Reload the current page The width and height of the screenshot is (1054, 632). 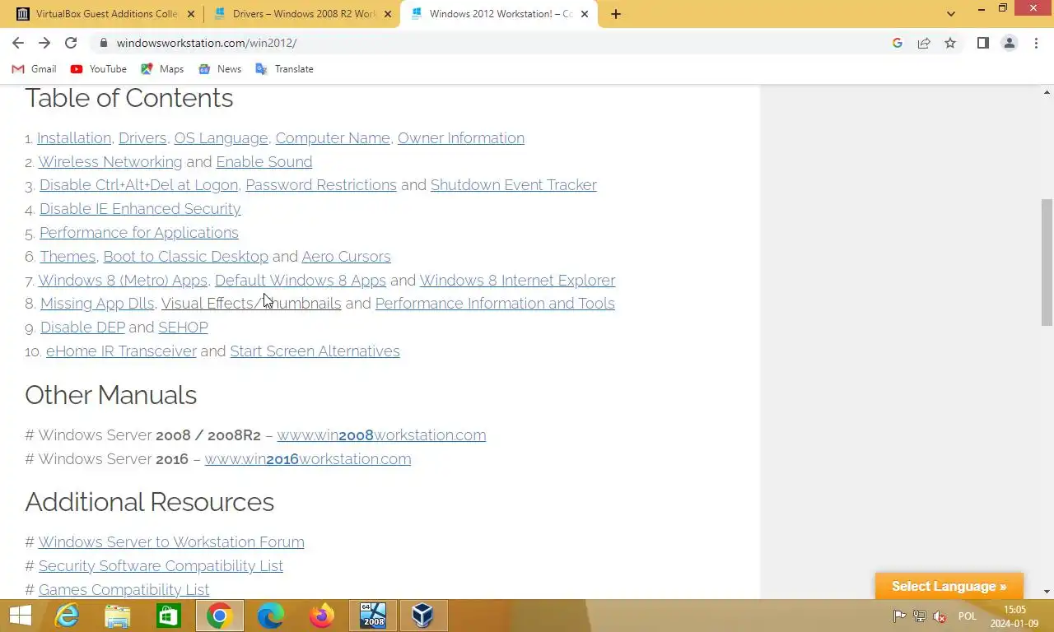click(x=71, y=43)
